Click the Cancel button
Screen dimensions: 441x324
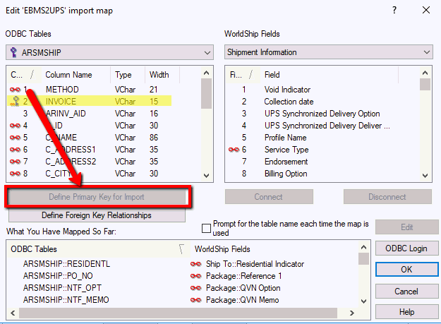pos(406,291)
